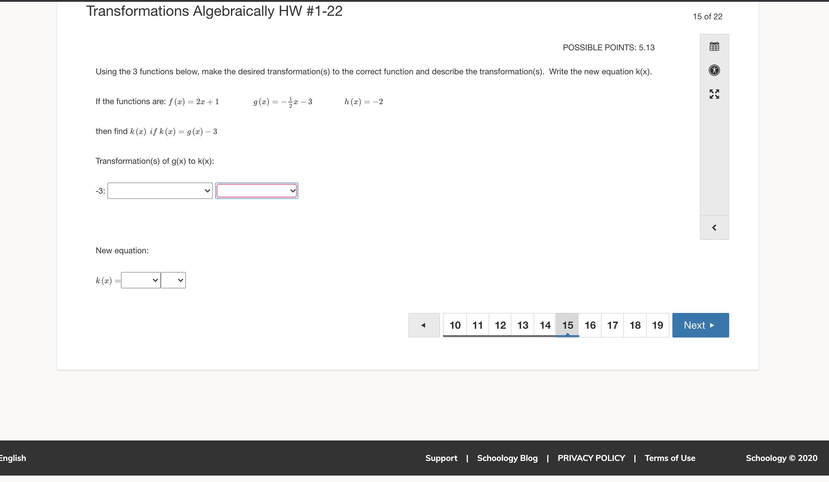Collapse the tools sidebar with chevron

tap(714, 228)
